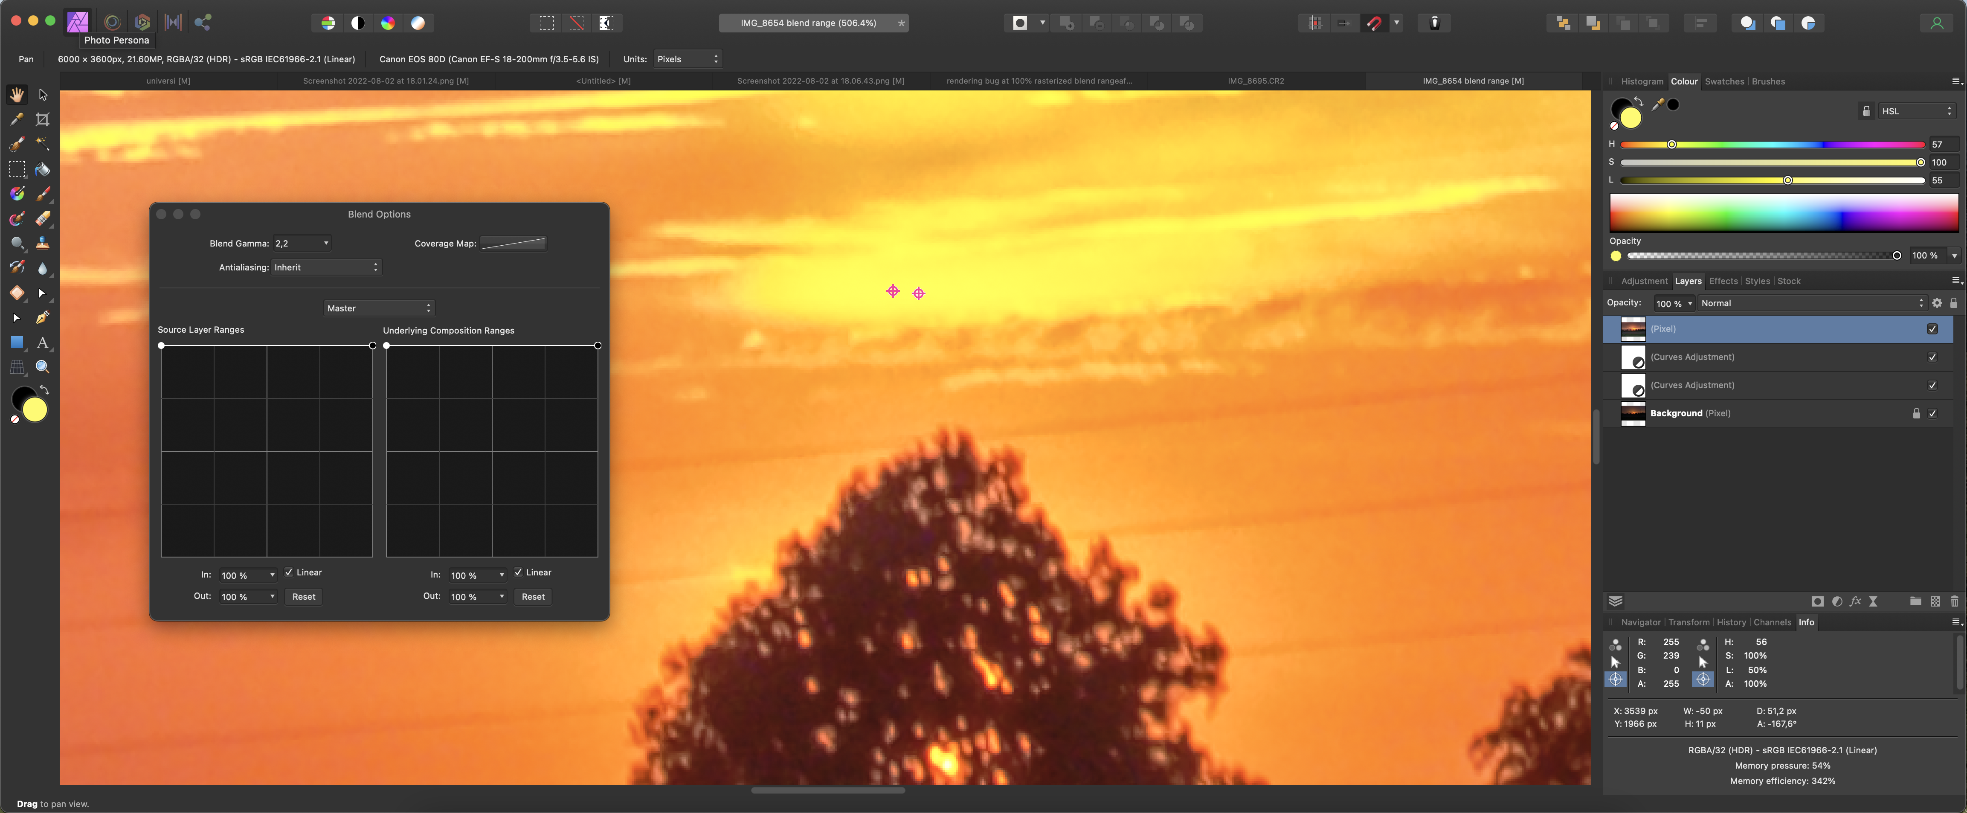
Task: Switch to Develop Persona
Action: coord(142,22)
